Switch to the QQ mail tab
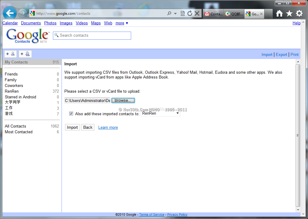This screenshot has height=219, width=308. point(234,14)
